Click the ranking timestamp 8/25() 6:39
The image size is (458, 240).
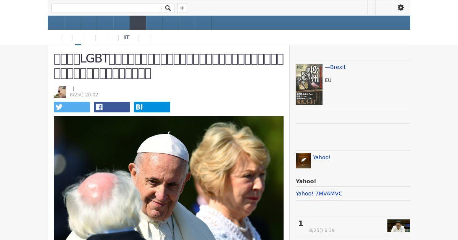coord(322,230)
